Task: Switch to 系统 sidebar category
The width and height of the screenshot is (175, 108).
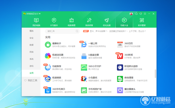Action: (31, 59)
